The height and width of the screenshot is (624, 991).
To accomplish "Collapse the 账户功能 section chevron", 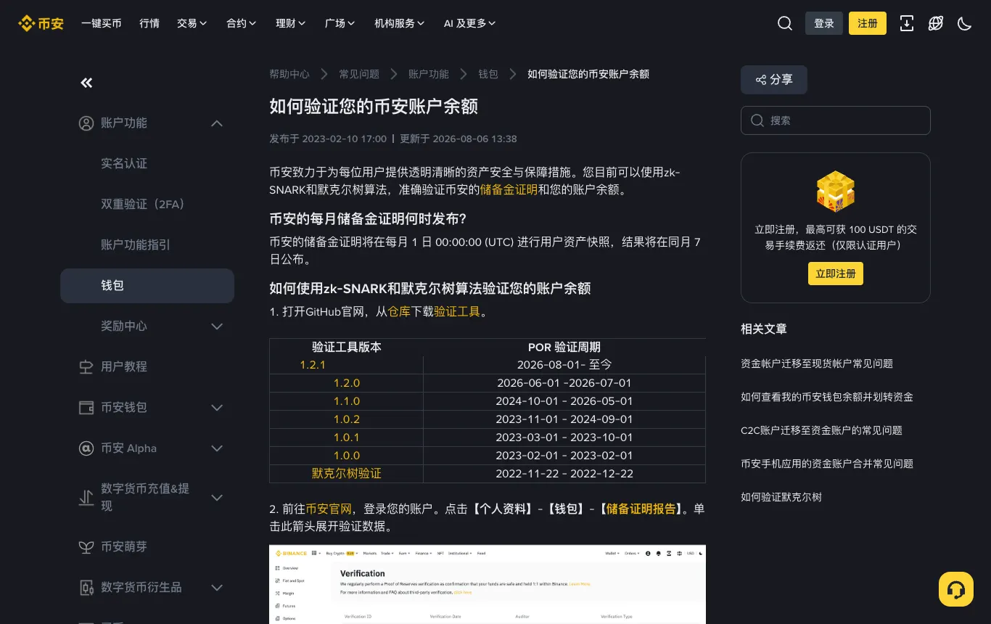I will (217, 123).
